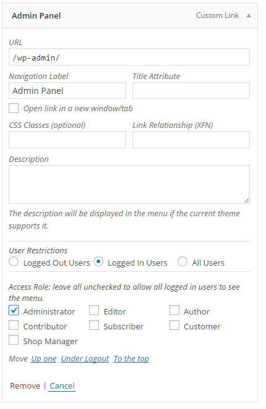Check the Shop Manager checkbox
Viewport: 266px width, 409px height.
14,340
